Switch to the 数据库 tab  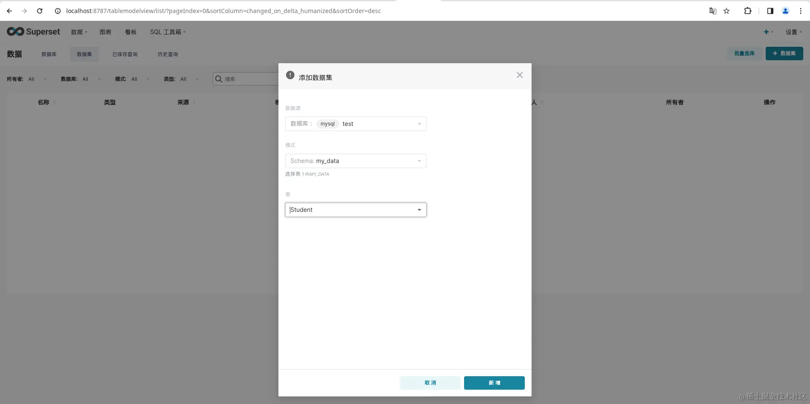[49, 54]
